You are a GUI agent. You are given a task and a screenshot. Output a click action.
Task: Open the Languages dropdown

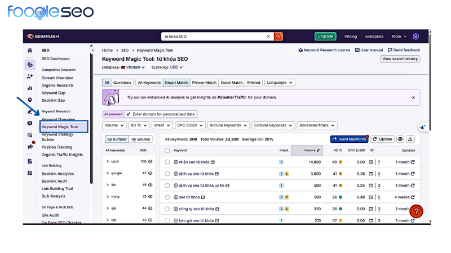[x=280, y=83]
